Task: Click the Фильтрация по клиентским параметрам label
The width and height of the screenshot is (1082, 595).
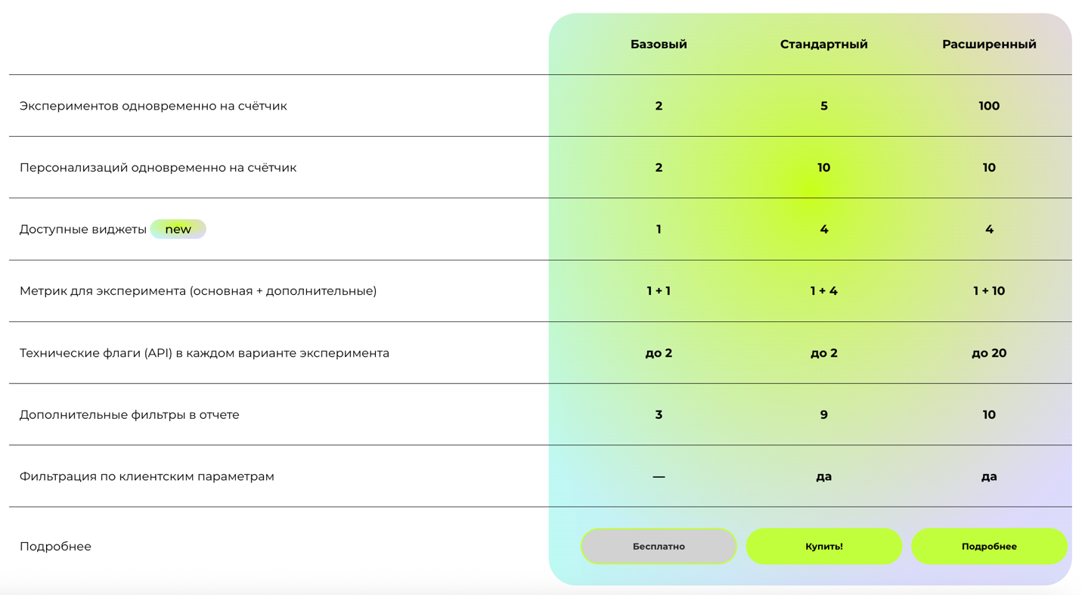Action: 147,477
